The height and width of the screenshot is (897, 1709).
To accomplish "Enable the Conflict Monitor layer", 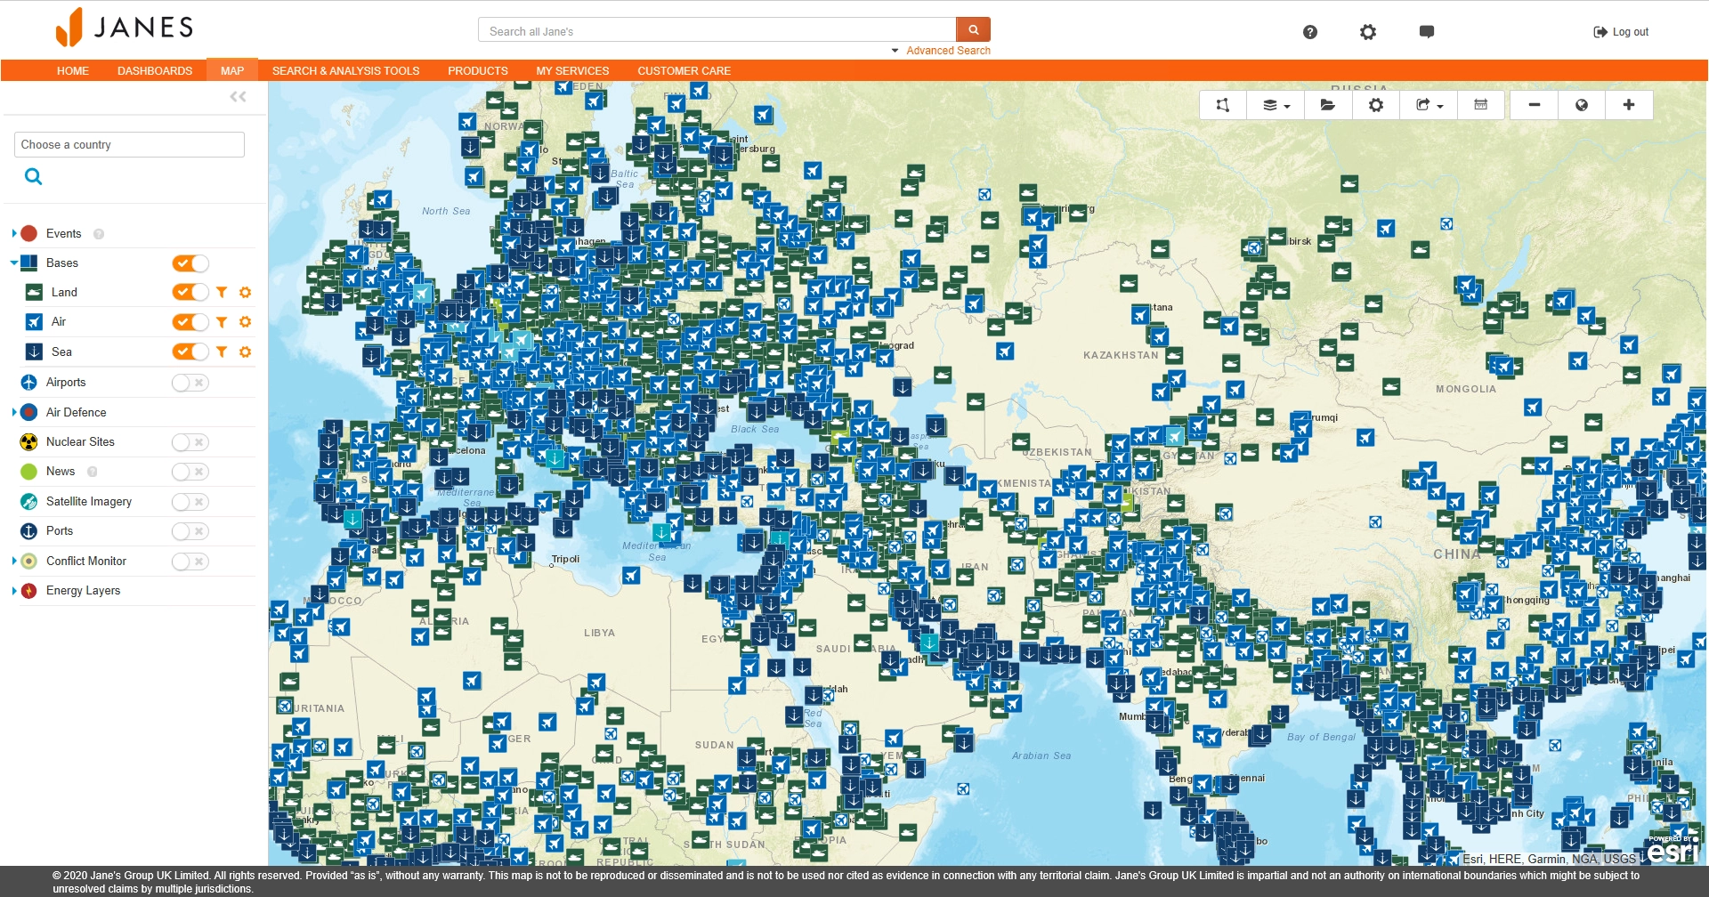I will pyautogui.click(x=190, y=562).
